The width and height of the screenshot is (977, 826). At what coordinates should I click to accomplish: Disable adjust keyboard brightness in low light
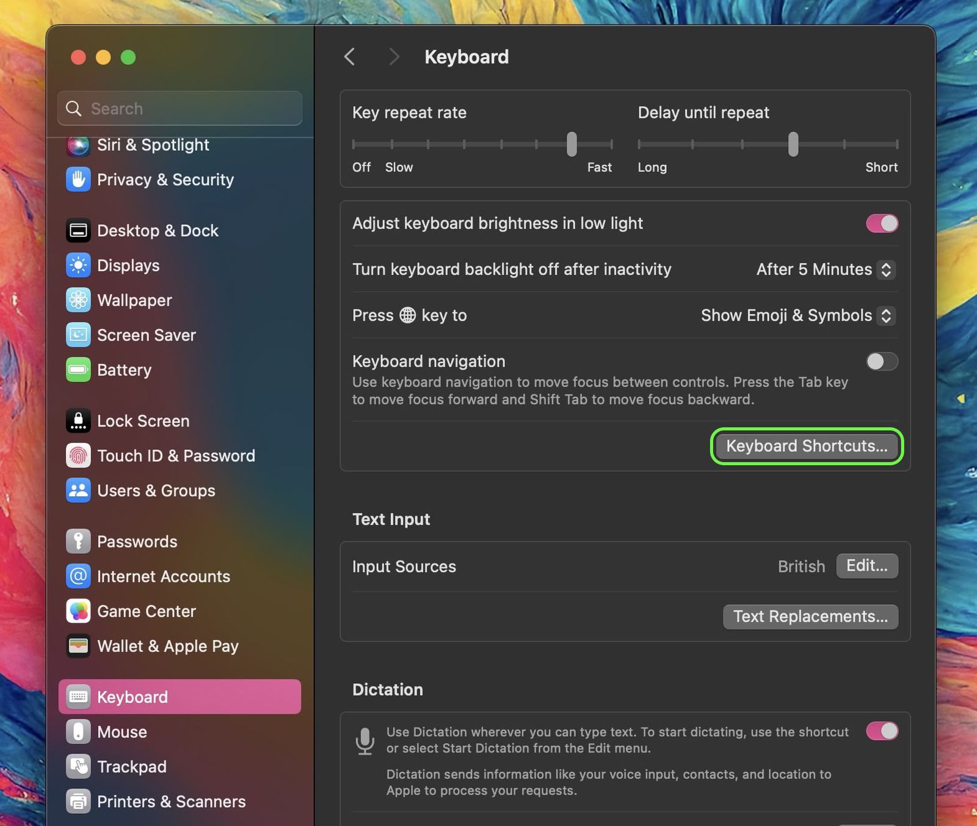point(882,223)
